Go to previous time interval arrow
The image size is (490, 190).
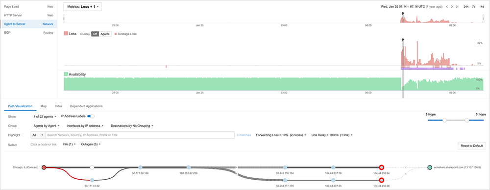coord(446,6)
